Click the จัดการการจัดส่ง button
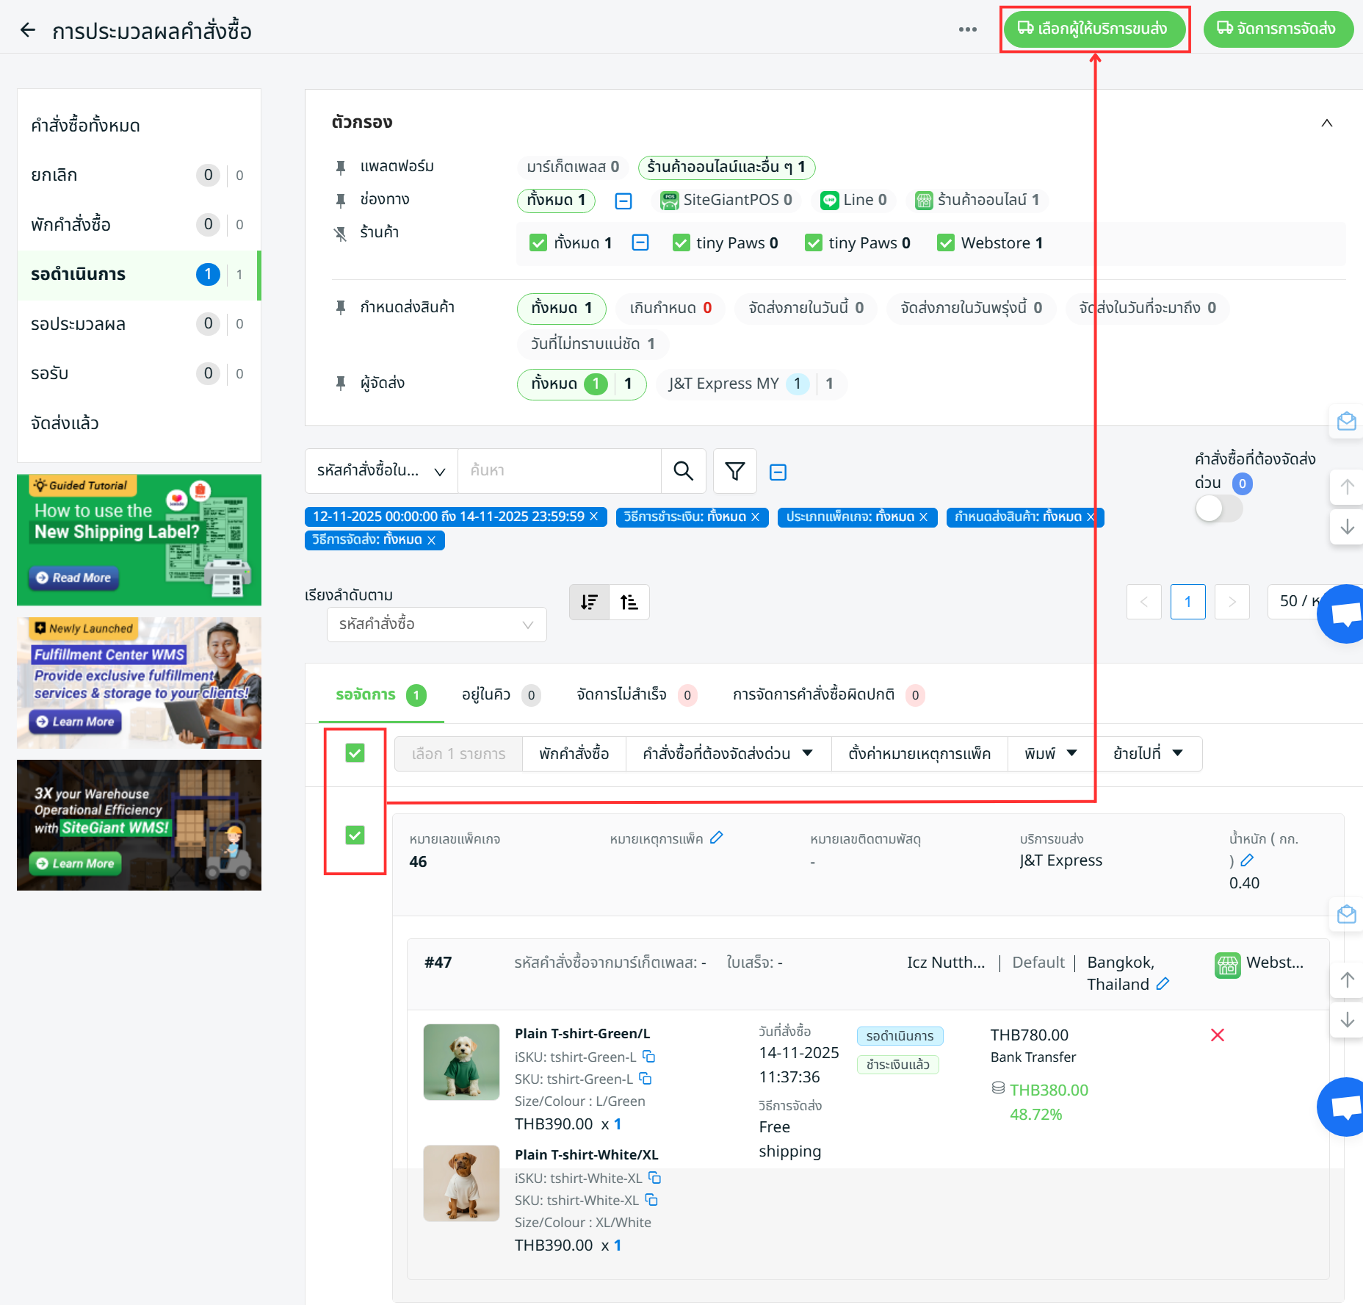This screenshot has width=1363, height=1305. pos(1277,29)
